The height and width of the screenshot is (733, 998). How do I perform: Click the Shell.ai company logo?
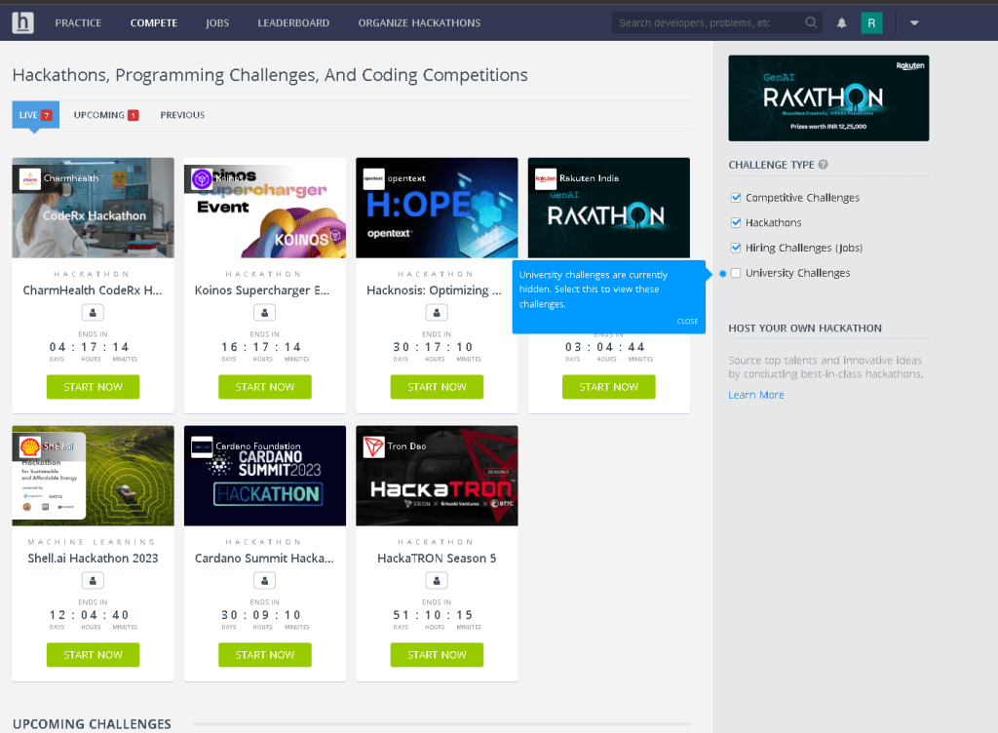(x=30, y=446)
